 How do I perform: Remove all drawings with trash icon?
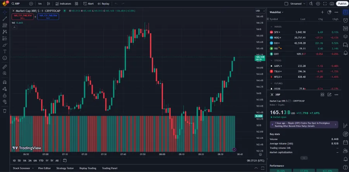(x=5, y=111)
